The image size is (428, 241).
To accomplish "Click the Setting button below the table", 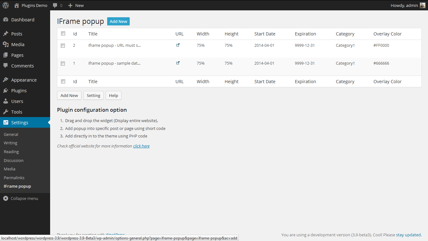I will click(x=93, y=95).
